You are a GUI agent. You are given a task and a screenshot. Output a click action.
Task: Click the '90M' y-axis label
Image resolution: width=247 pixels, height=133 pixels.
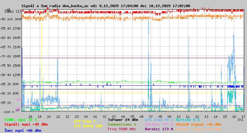coord(16,84)
